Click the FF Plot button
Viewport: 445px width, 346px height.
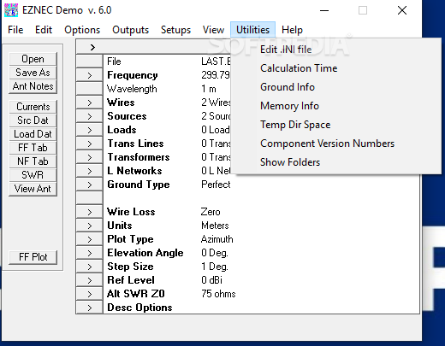click(x=33, y=257)
